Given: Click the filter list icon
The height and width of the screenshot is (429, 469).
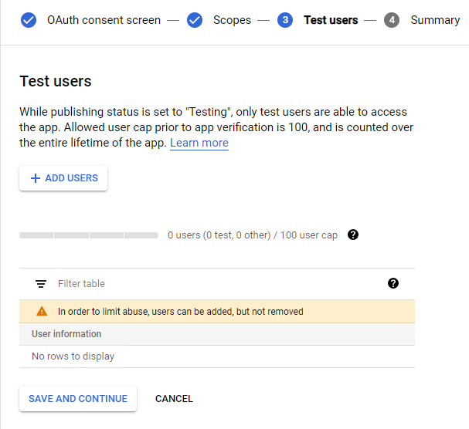Looking at the screenshot, I should pyautogui.click(x=41, y=284).
